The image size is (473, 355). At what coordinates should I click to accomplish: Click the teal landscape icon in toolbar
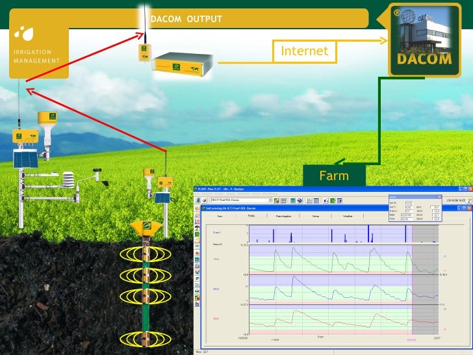tap(292, 200)
